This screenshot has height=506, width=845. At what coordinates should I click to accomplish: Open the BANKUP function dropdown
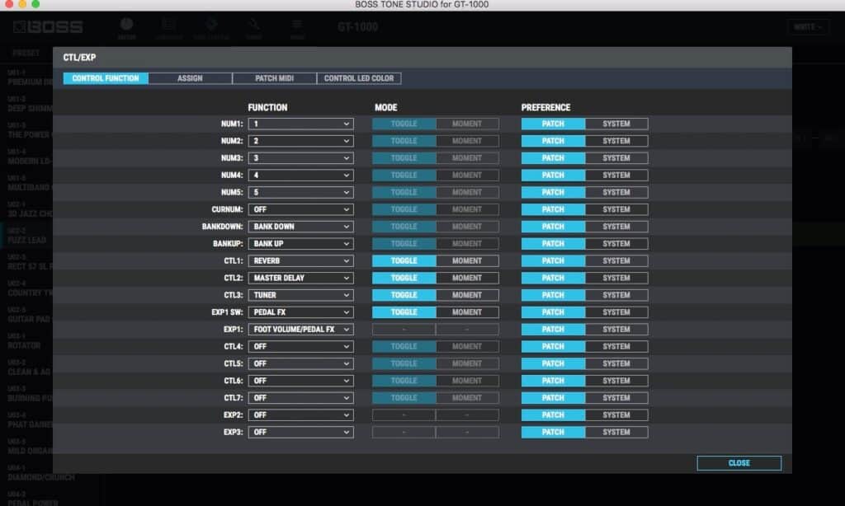(x=300, y=244)
